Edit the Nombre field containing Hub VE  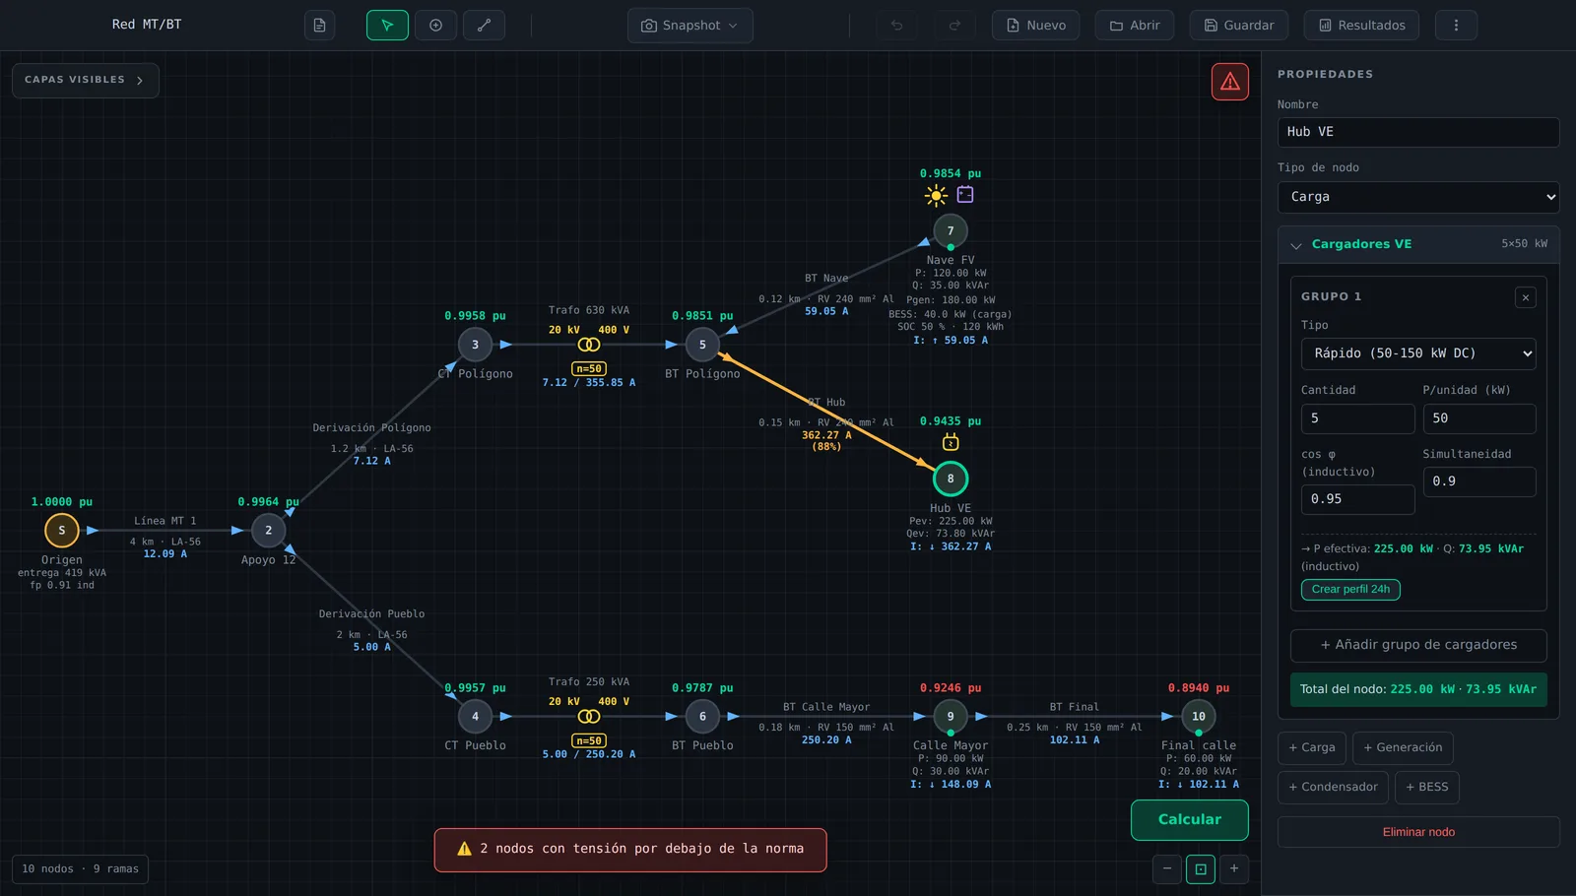pyautogui.click(x=1418, y=132)
